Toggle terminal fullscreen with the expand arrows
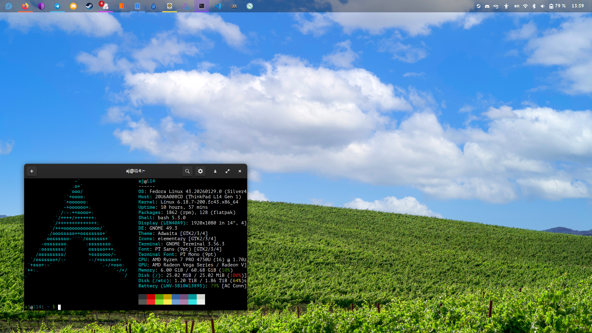This screenshot has width=592, height=333. click(228, 171)
